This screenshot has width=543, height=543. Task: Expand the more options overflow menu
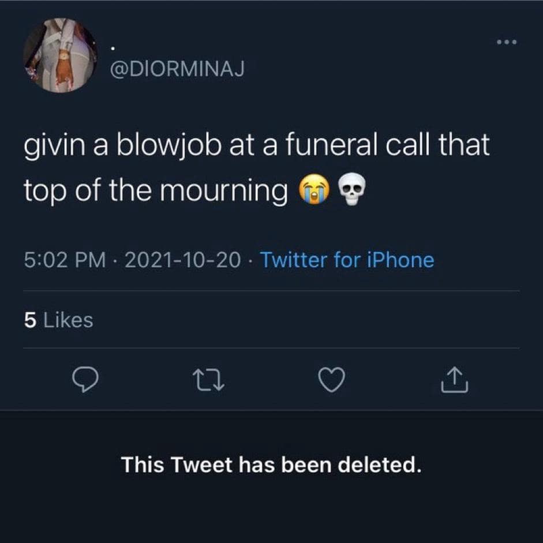507,42
